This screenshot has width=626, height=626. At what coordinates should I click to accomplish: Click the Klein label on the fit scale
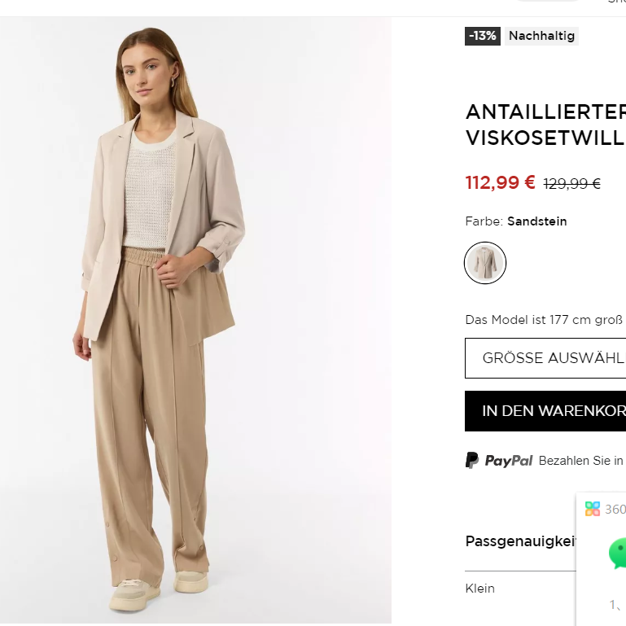480,589
